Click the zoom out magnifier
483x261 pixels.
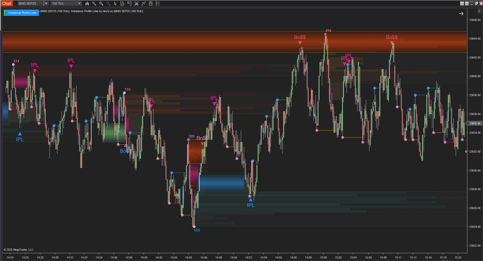[x=108, y=4]
